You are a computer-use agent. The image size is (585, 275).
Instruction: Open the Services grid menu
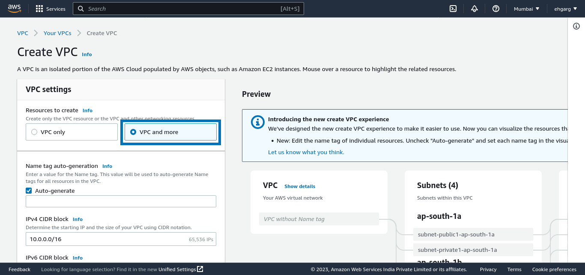pyautogui.click(x=51, y=9)
